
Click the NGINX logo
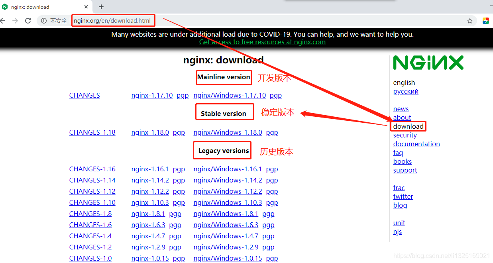[428, 63]
